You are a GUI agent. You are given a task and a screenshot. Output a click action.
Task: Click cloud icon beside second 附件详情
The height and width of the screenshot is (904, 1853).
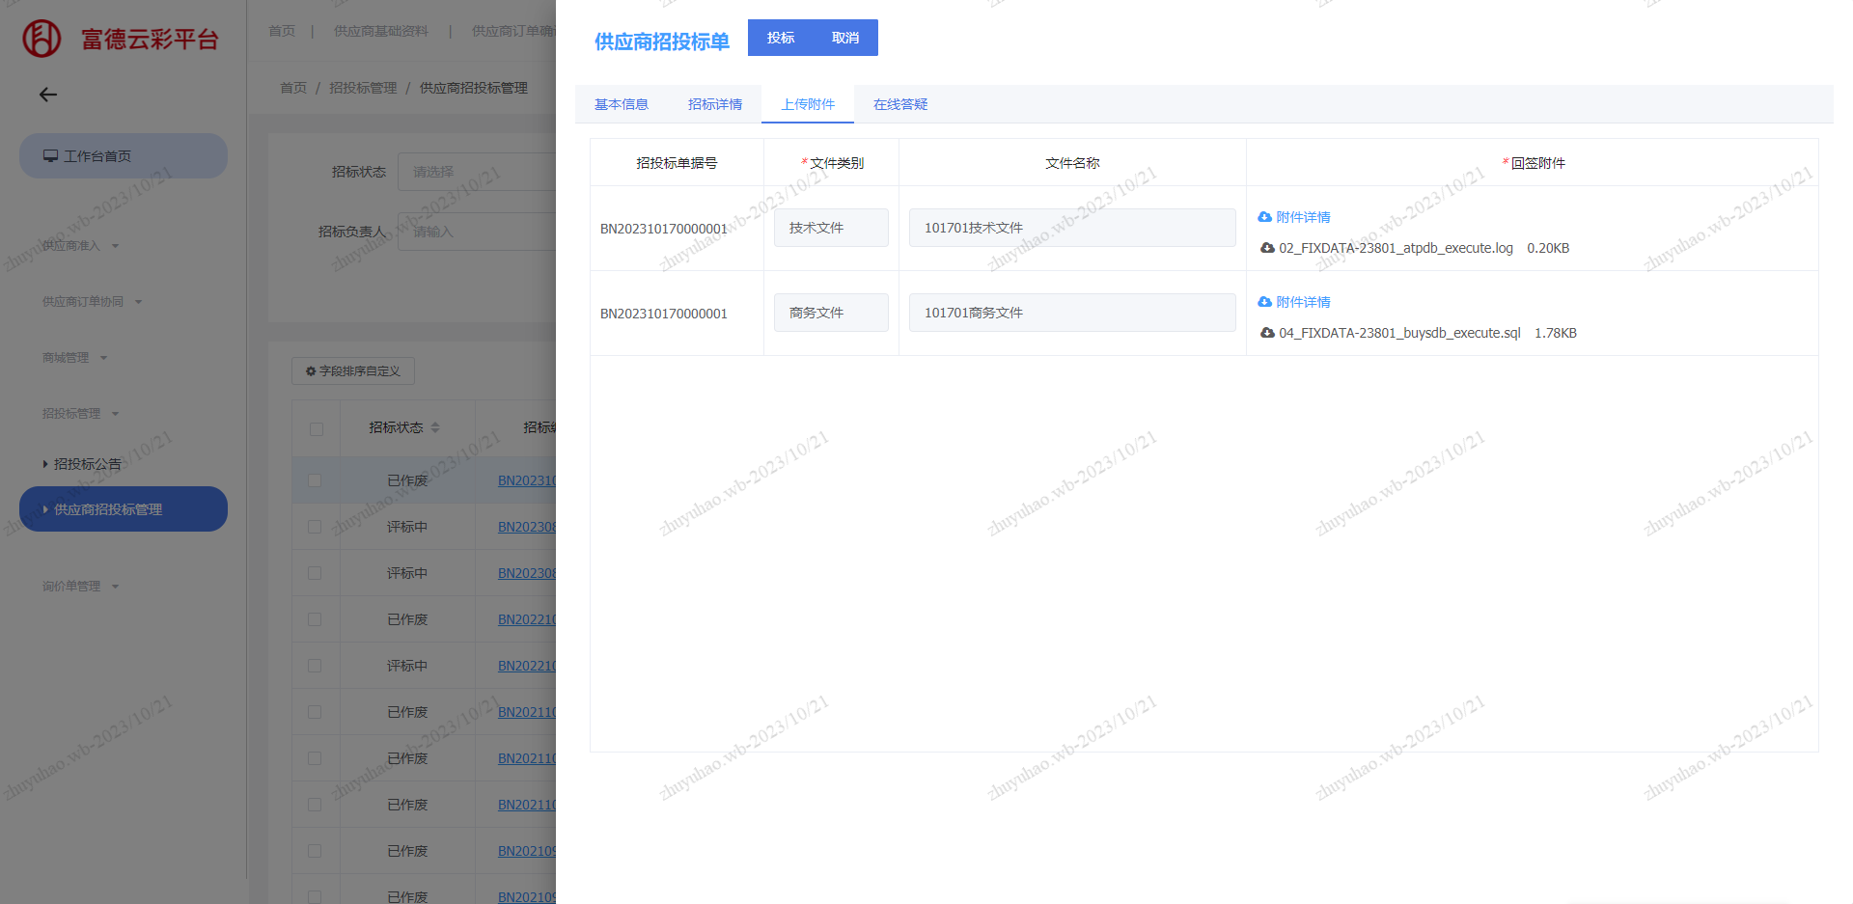(1265, 302)
